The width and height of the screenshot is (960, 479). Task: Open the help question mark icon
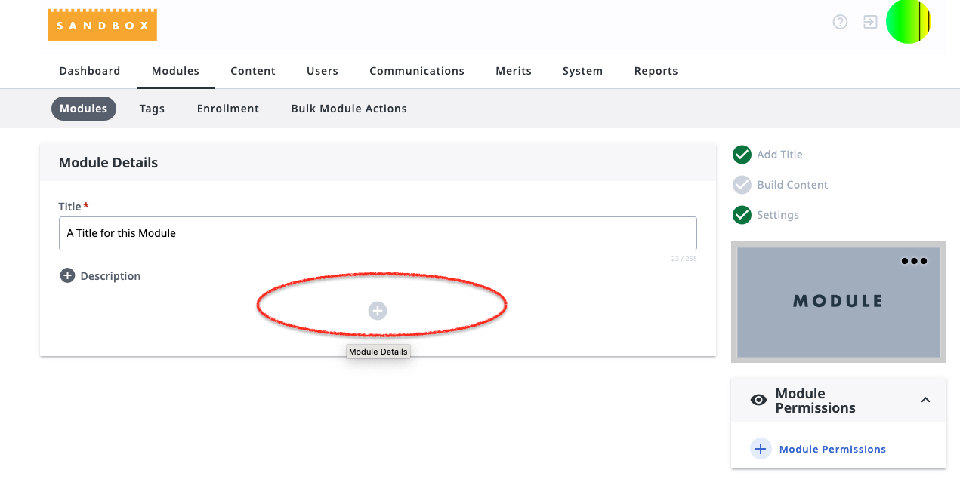(840, 22)
